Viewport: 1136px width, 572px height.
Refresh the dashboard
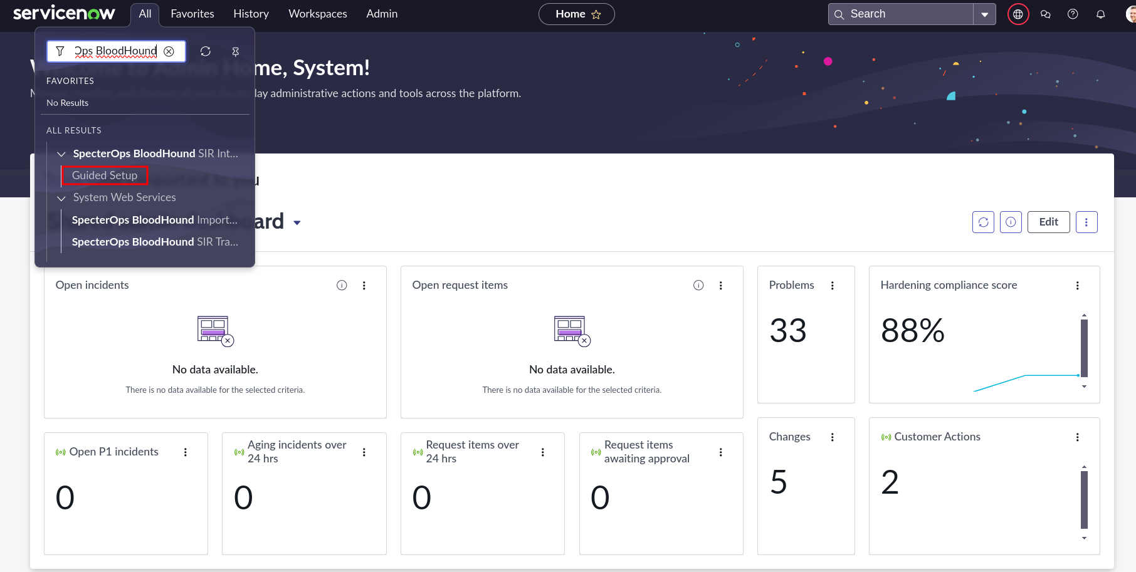coord(983,222)
